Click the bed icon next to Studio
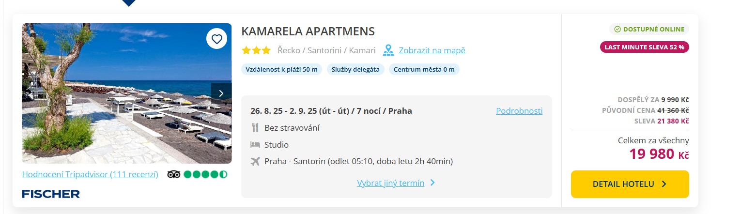The height and width of the screenshot is (214, 756). point(255,145)
